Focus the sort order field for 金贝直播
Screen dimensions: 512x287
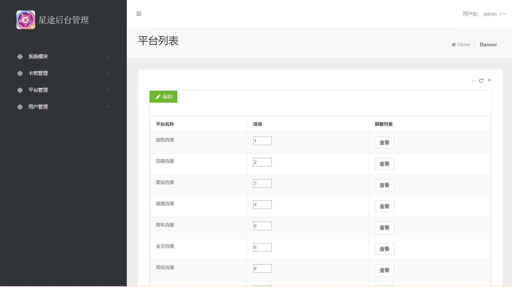tap(263, 247)
